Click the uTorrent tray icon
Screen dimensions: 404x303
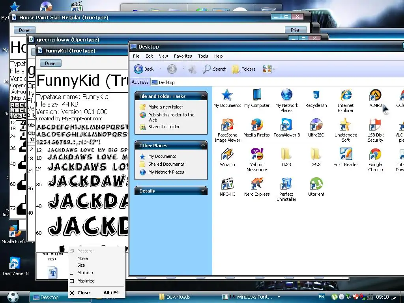334,297
